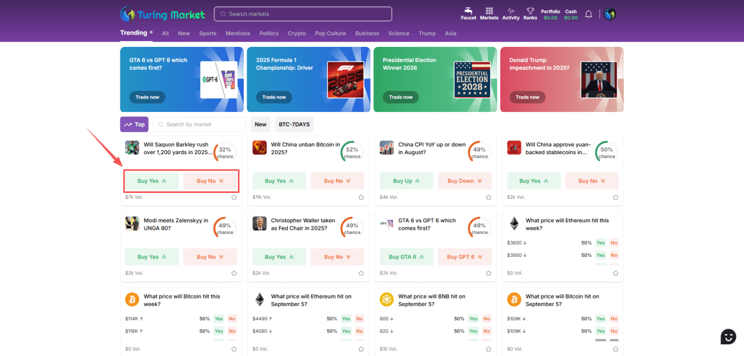
Task: Click the Search by market field
Action: [x=200, y=124]
